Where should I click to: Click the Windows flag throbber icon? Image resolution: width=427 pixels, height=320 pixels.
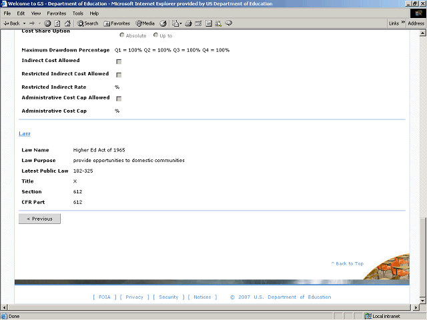tap(418, 13)
